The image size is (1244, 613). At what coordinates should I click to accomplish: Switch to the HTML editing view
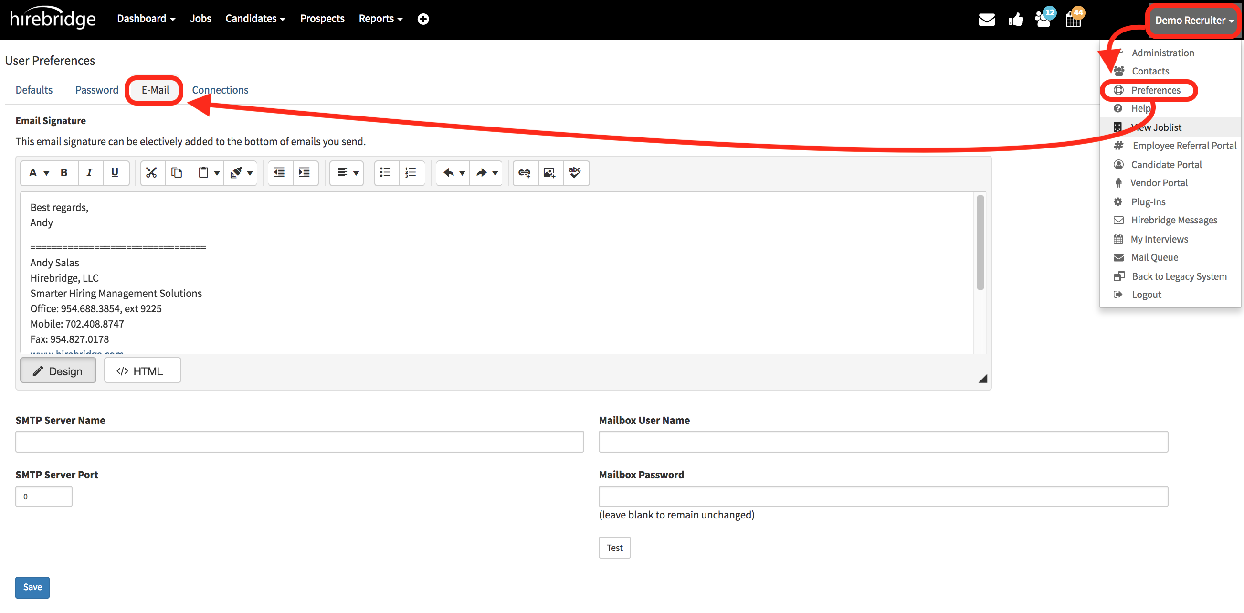(x=142, y=370)
